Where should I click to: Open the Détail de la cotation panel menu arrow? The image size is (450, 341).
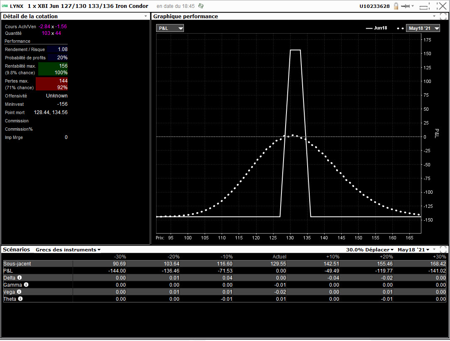pyautogui.click(x=146, y=16)
